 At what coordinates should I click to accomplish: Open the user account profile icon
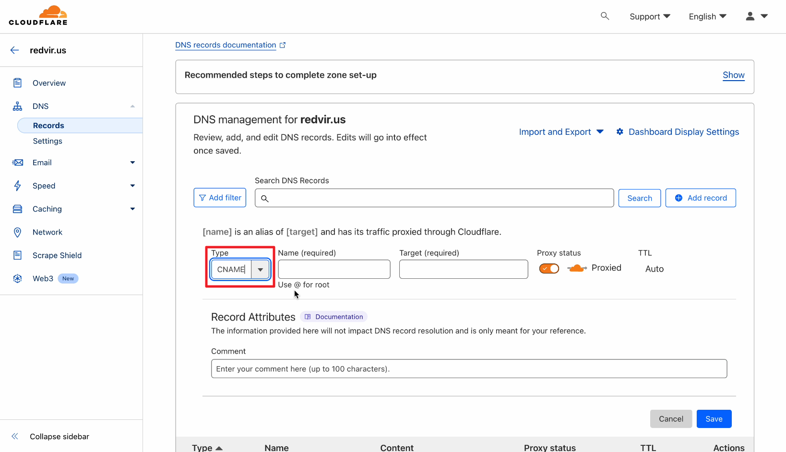pos(750,16)
